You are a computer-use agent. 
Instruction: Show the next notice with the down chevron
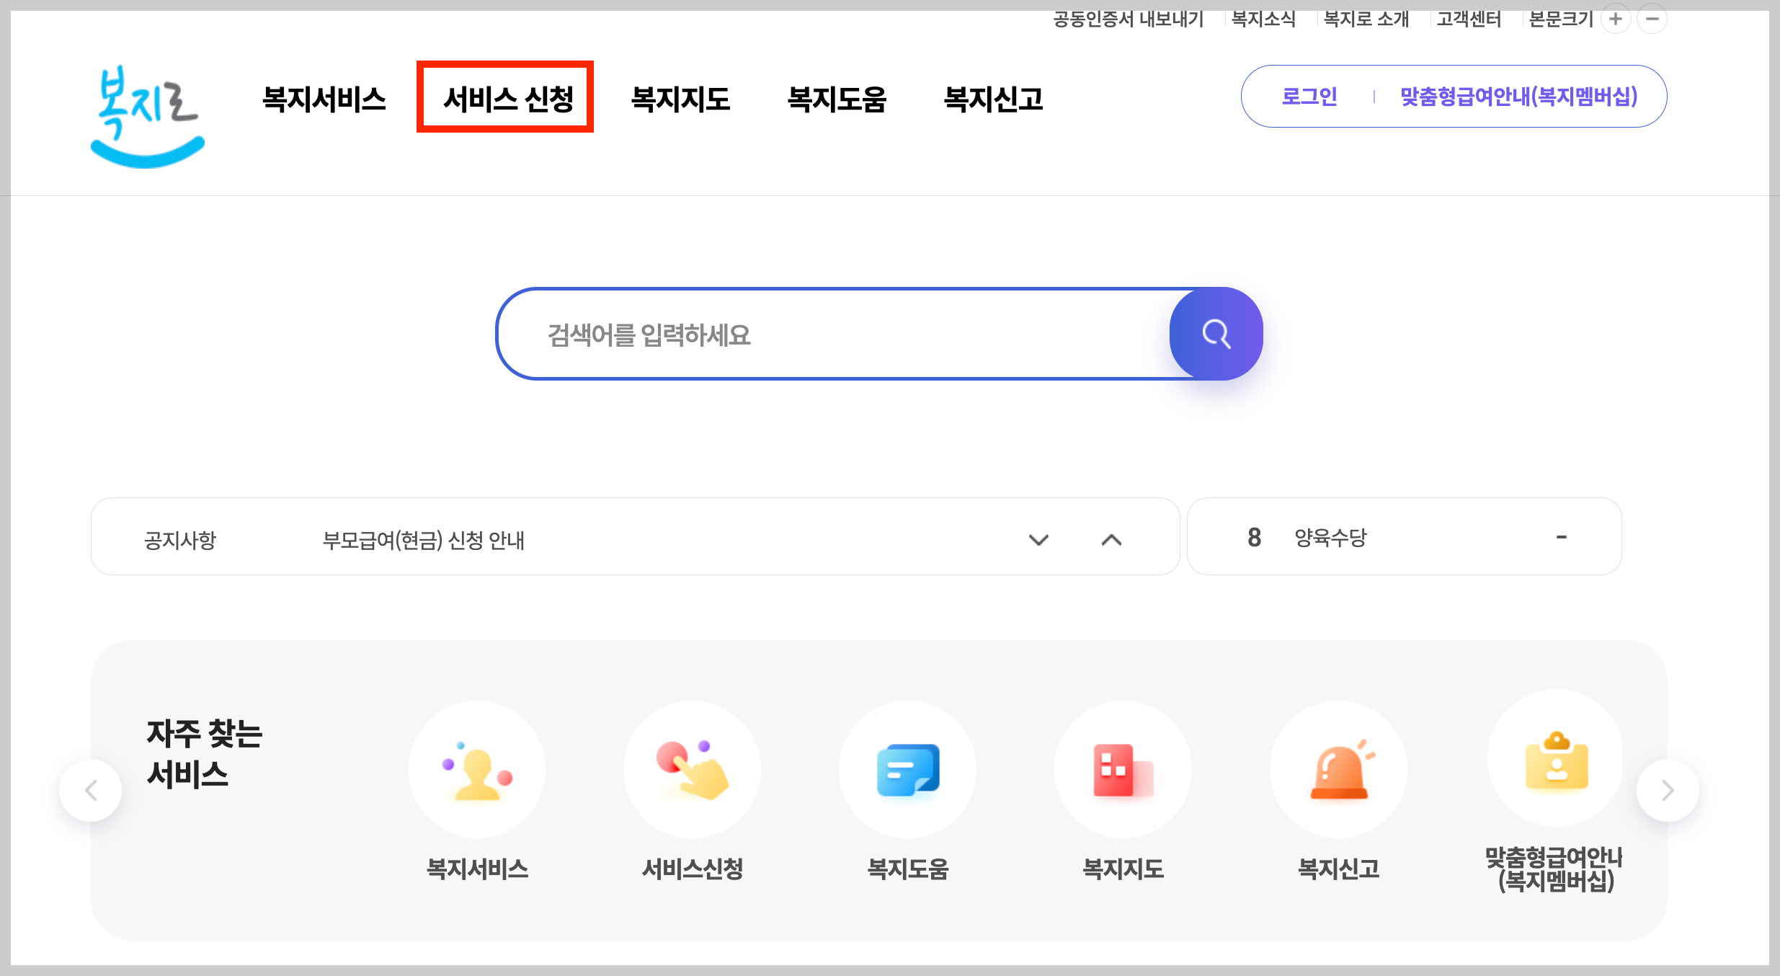pyautogui.click(x=1038, y=540)
